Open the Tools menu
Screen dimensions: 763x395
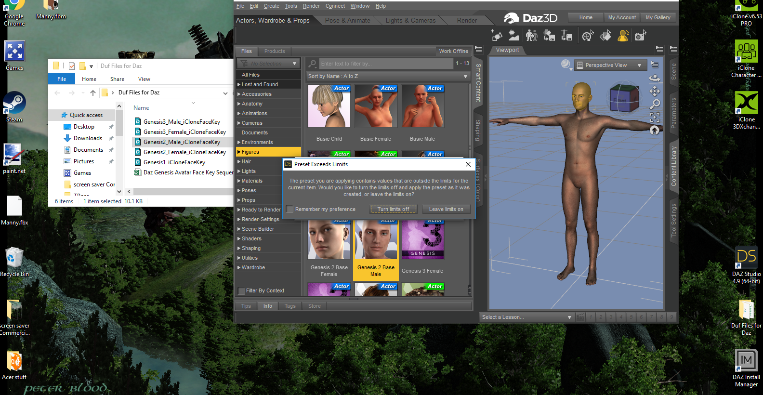(x=291, y=6)
